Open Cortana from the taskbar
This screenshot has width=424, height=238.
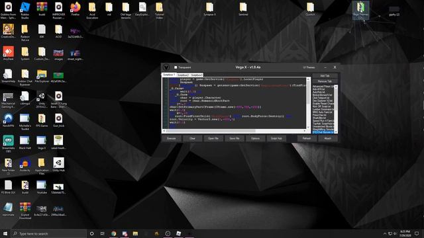click(91, 233)
